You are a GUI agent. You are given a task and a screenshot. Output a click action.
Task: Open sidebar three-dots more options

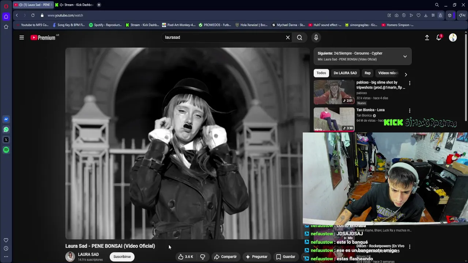point(6,257)
